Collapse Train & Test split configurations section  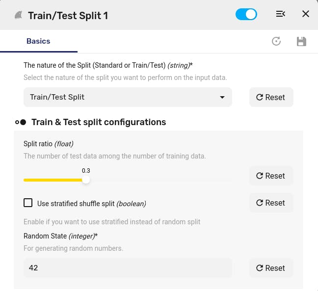[99, 122]
